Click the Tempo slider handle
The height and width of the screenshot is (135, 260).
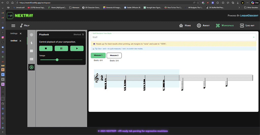pyautogui.click(x=57, y=60)
